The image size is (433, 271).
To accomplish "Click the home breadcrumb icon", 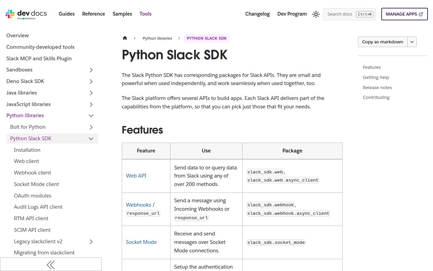I will [x=125, y=38].
